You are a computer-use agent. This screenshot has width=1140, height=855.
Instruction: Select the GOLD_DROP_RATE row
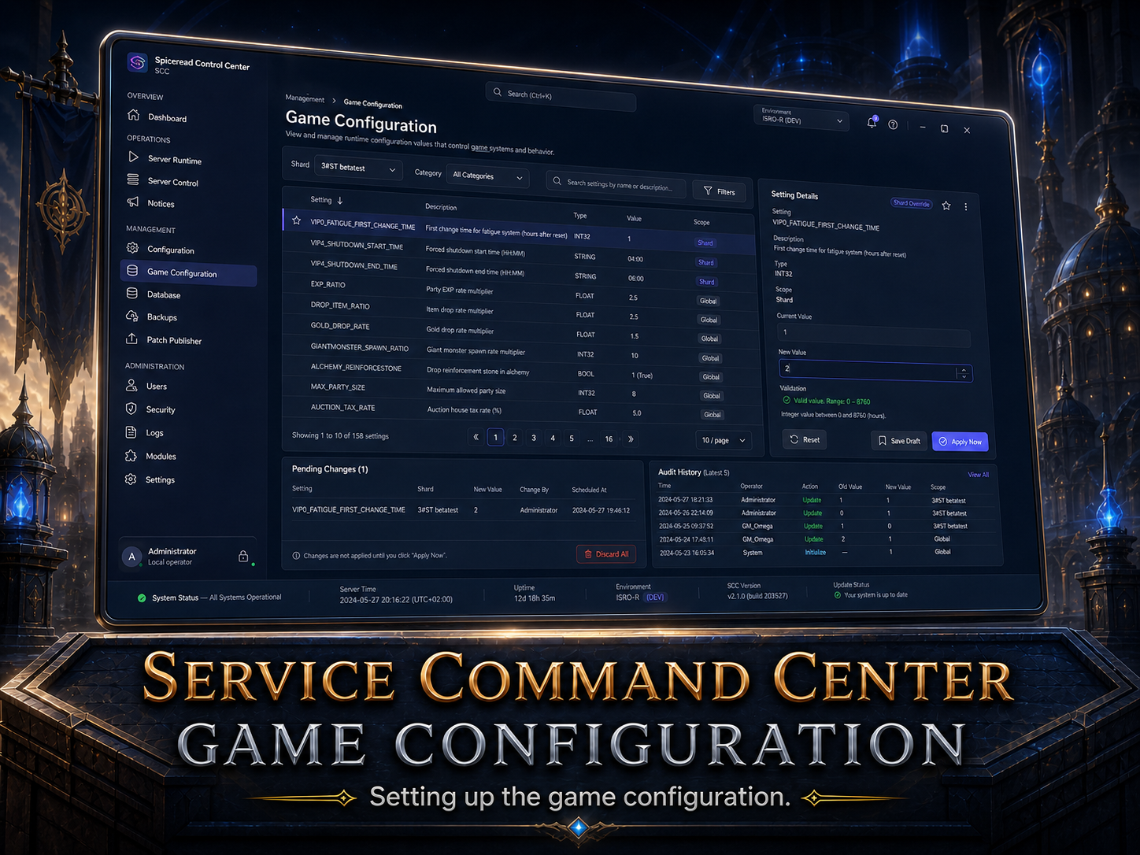tap(518, 330)
